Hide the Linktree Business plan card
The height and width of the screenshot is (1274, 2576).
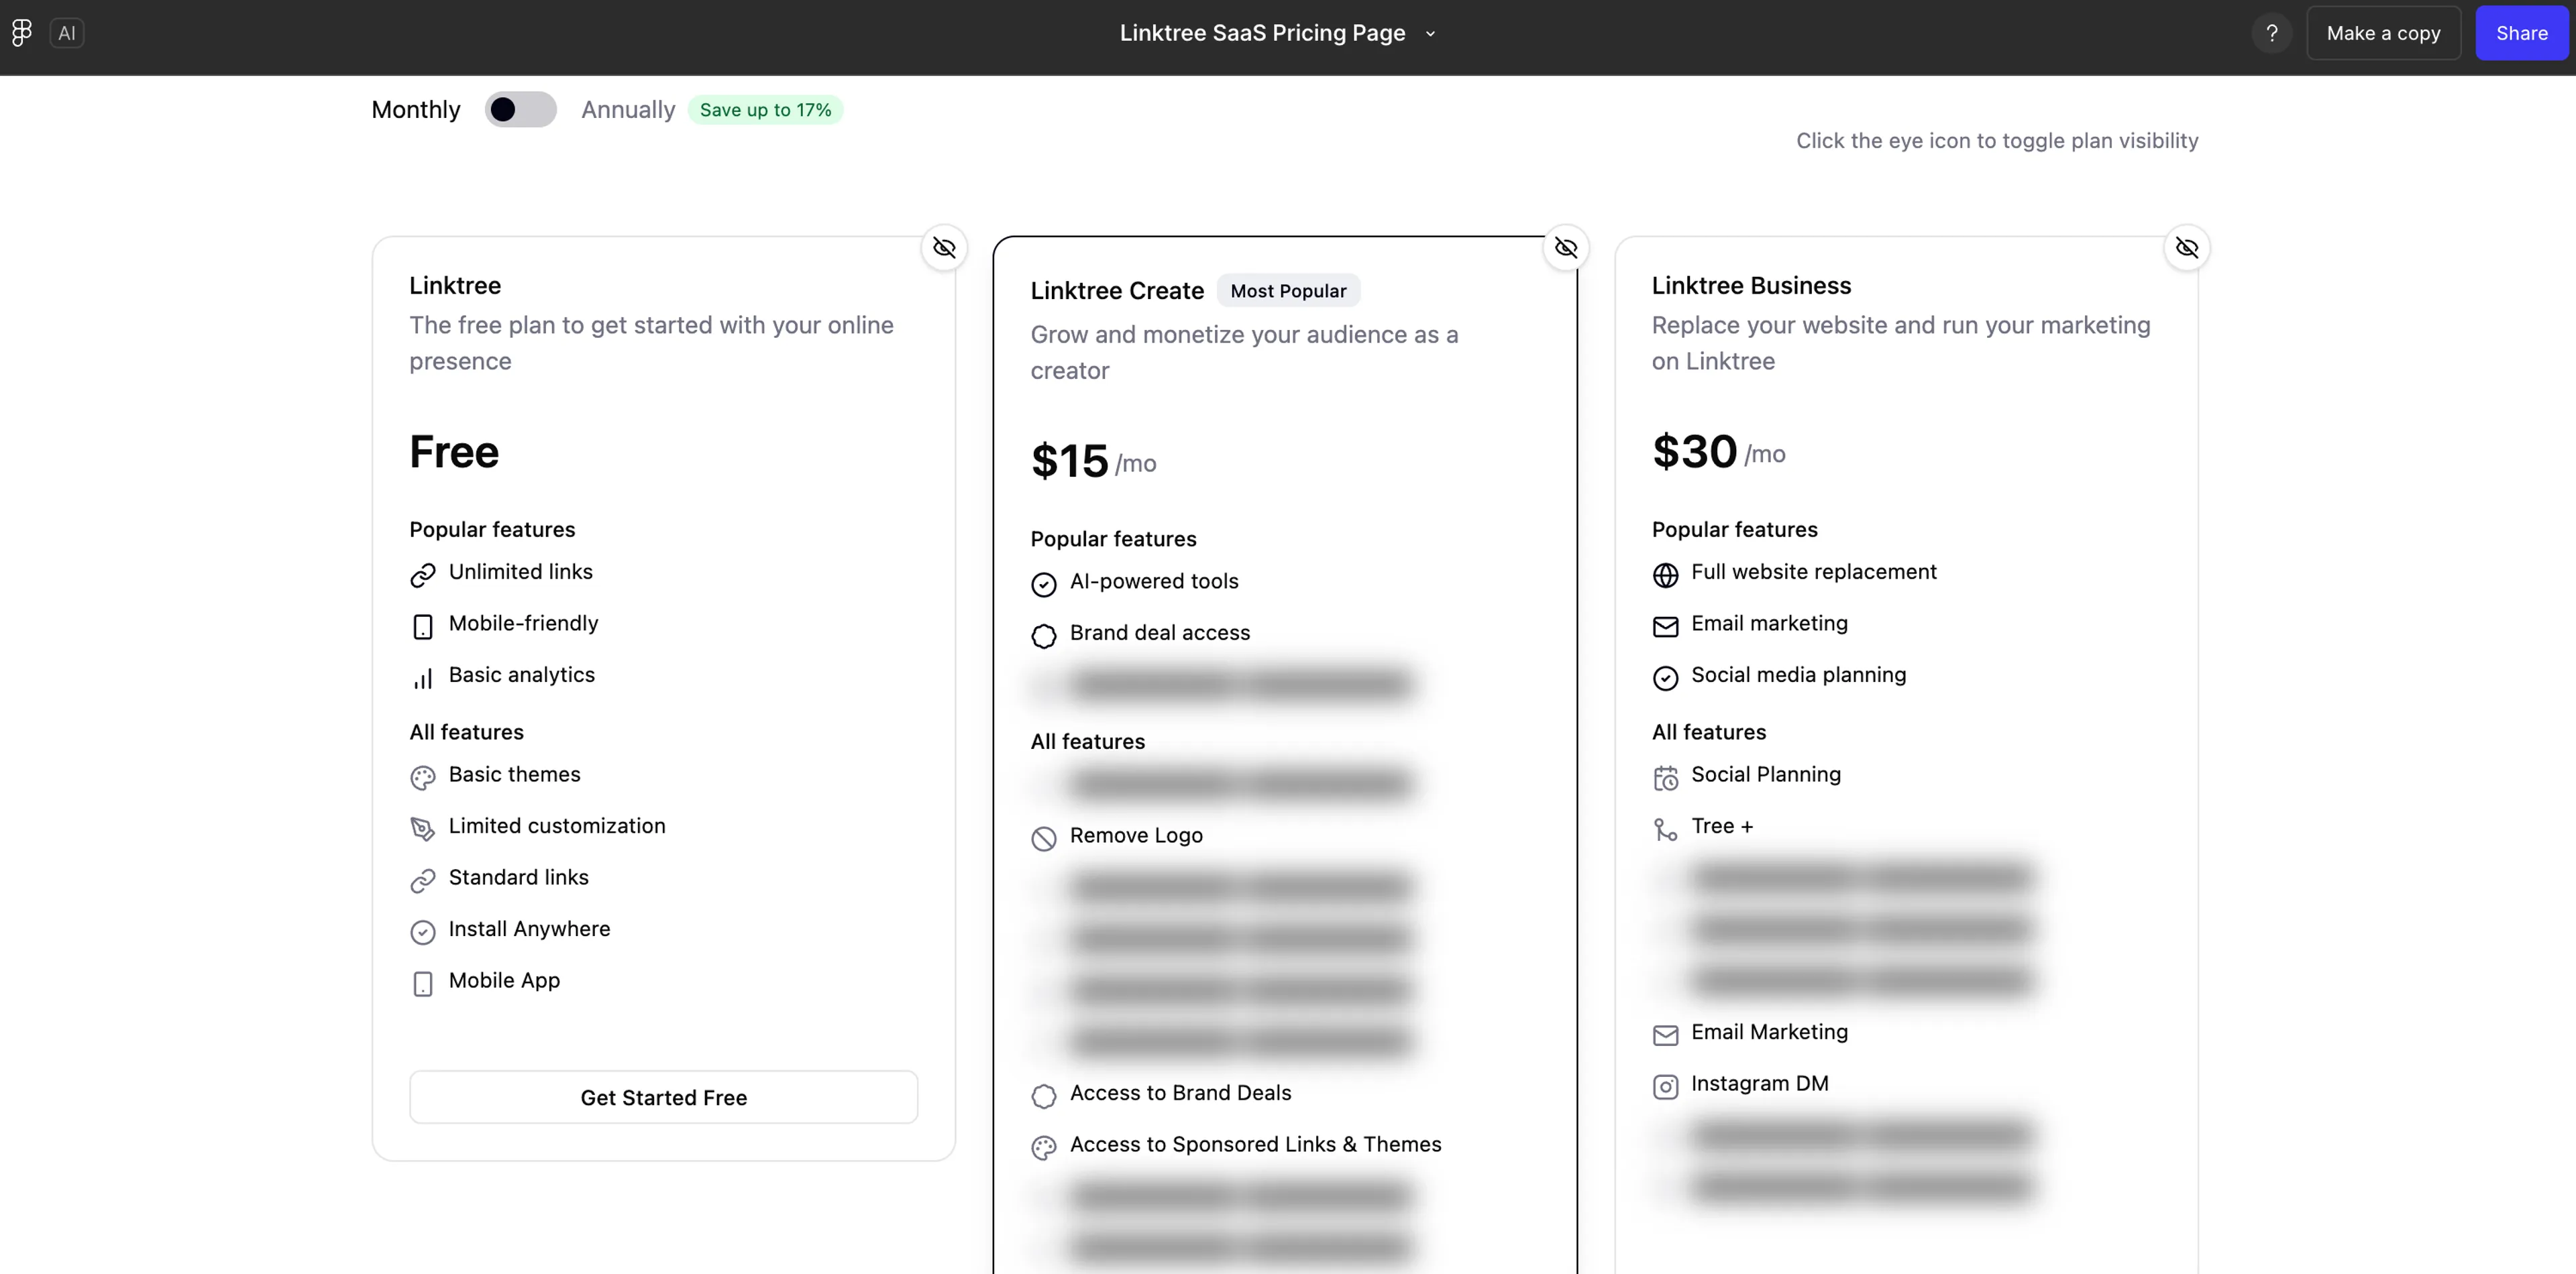2187,247
